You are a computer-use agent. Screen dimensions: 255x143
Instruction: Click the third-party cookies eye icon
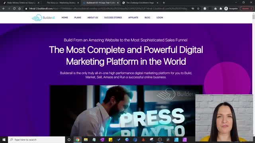click(193, 9)
